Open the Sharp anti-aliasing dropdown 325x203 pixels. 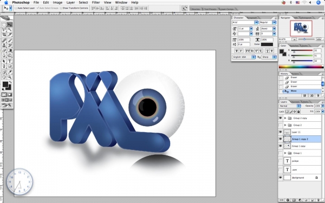tap(269, 57)
